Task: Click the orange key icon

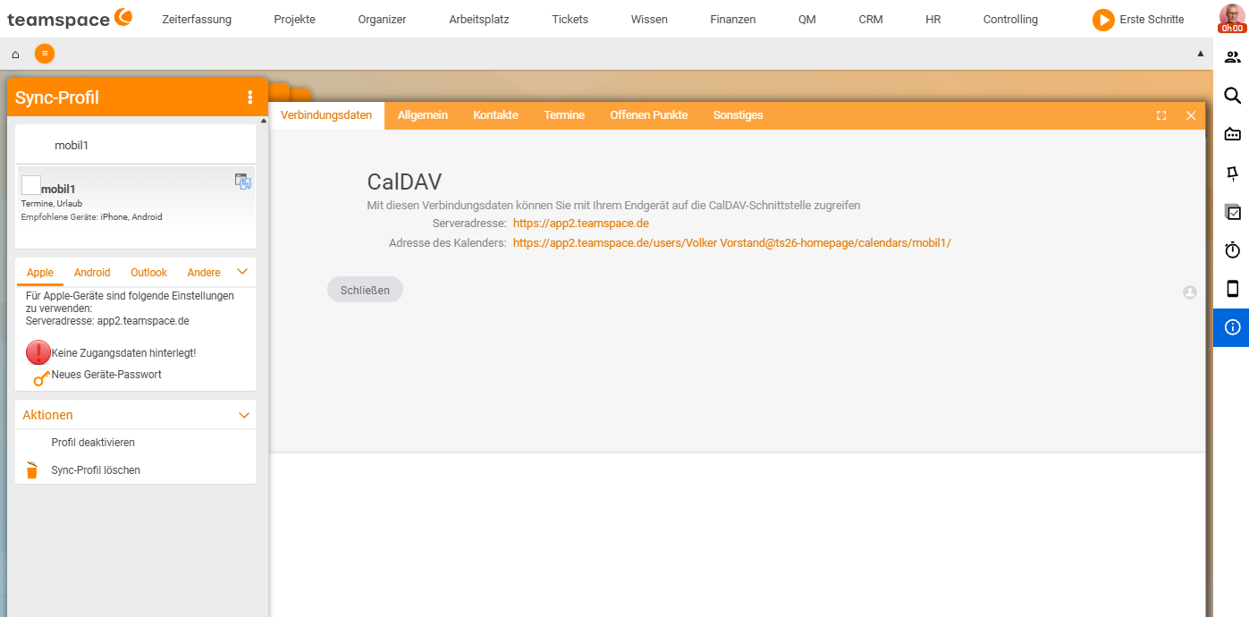Action: point(41,377)
